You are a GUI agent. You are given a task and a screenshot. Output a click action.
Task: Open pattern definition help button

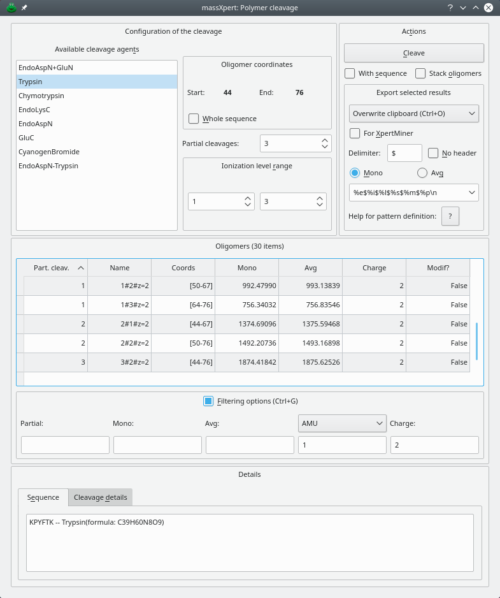click(x=450, y=216)
